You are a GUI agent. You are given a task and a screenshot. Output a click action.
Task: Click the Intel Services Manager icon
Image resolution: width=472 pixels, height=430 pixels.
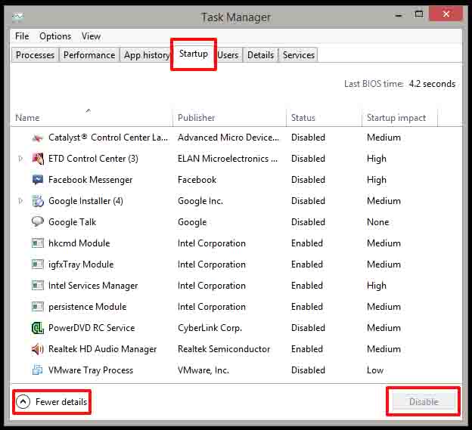pos(38,286)
